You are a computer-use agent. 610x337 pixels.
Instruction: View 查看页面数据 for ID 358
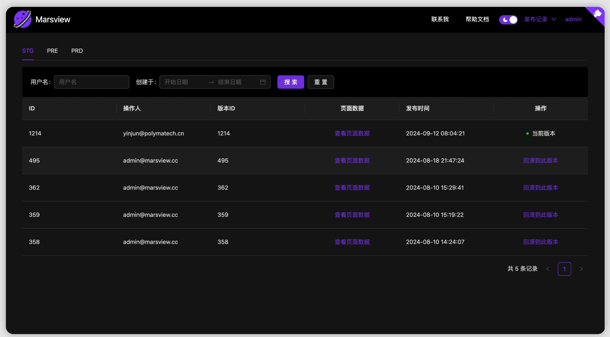[x=352, y=242]
